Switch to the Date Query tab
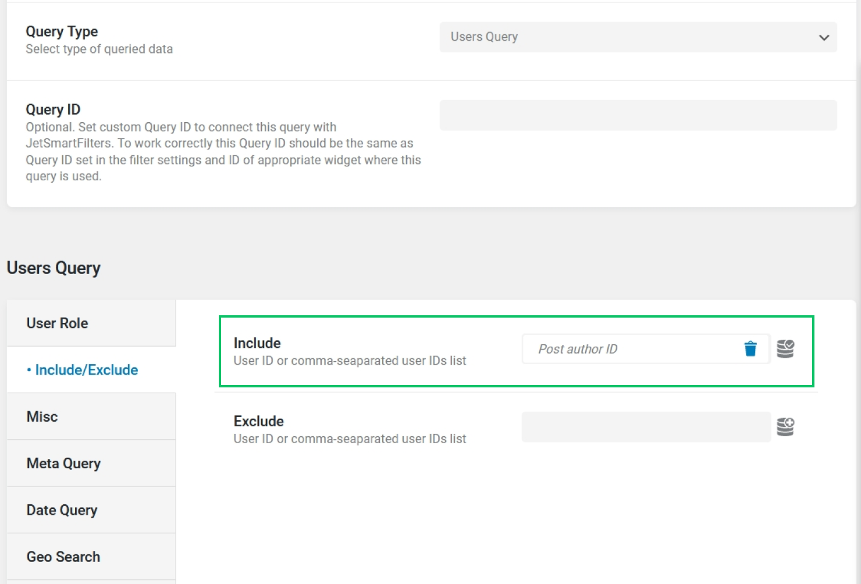Image resolution: width=861 pixels, height=584 pixels. [91, 510]
